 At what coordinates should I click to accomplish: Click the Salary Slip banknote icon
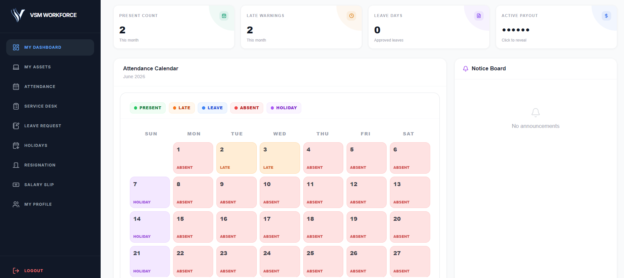pos(16,185)
